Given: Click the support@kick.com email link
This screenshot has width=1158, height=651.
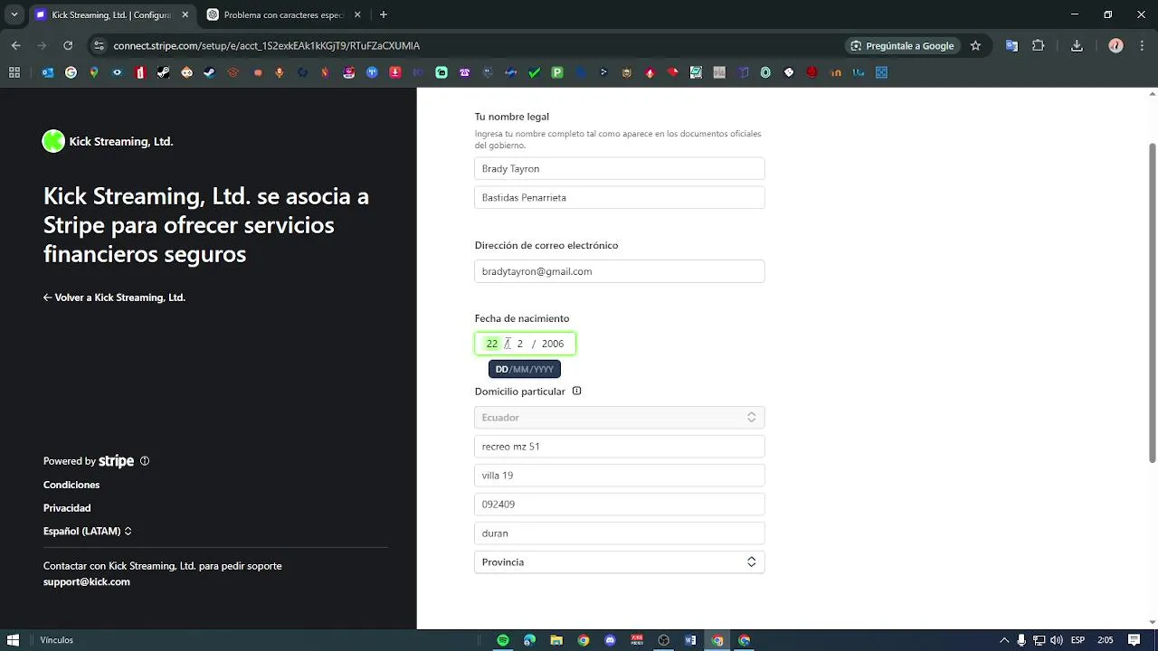Looking at the screenshot, I should point(87,582).
